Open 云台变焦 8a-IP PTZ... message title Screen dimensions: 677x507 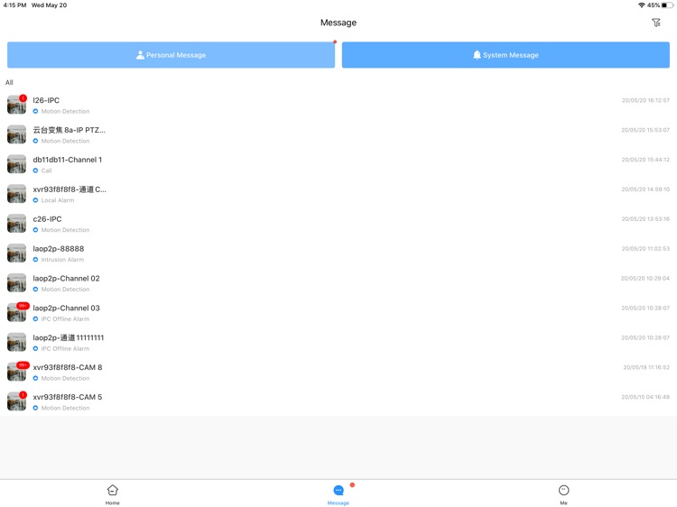[70, 130]
